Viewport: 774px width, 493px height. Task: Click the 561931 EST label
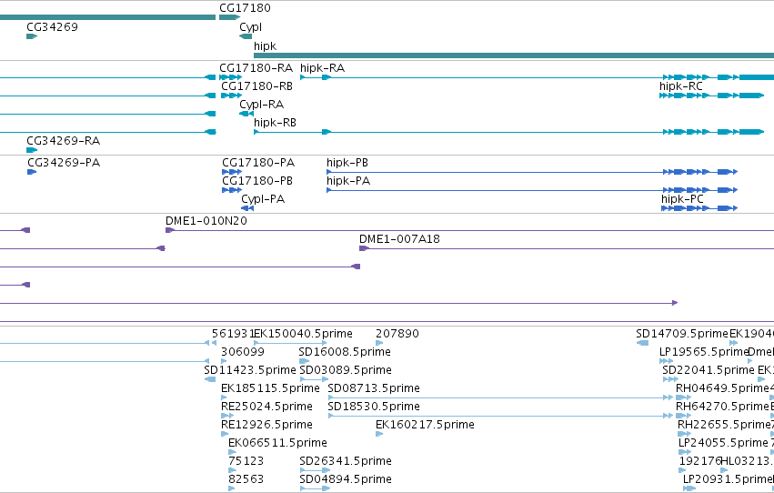click(233, 334)
